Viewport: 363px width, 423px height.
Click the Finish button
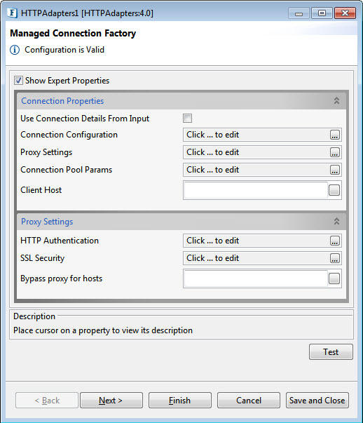click(x=180, y=401)
